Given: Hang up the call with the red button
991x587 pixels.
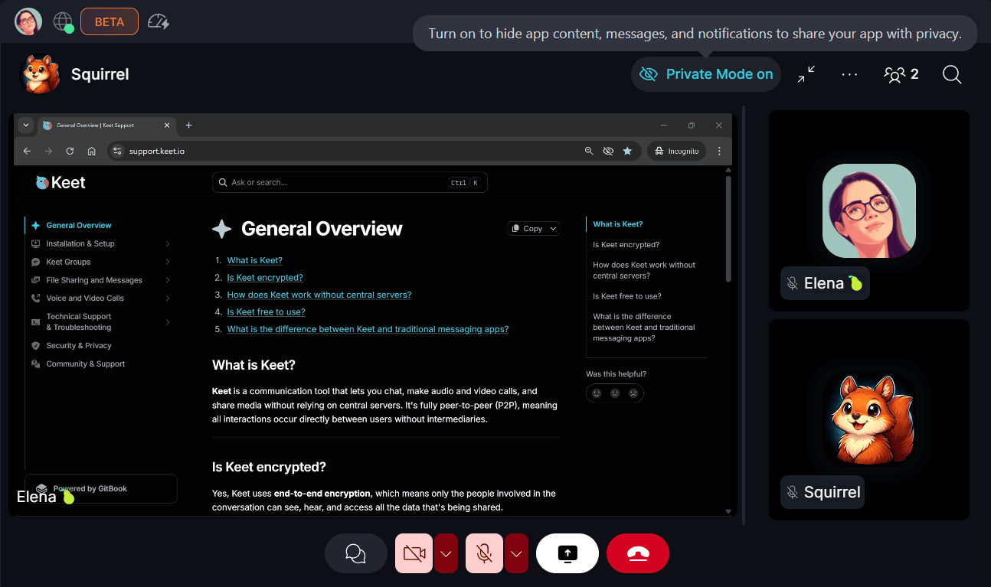Looking at the screenshot, I should pos(638,553).
